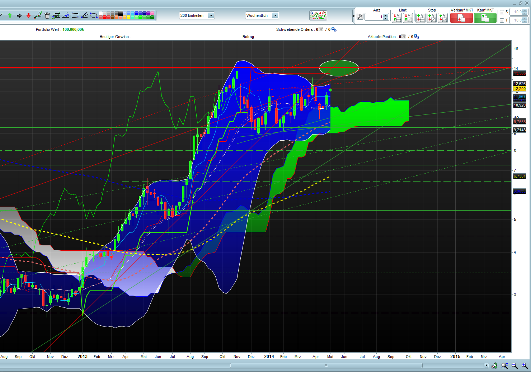Image resolution: width=531 pixels, height=372 pixels.
Task: Decrease the Anz quantity with down arrow
Action: 386,18
